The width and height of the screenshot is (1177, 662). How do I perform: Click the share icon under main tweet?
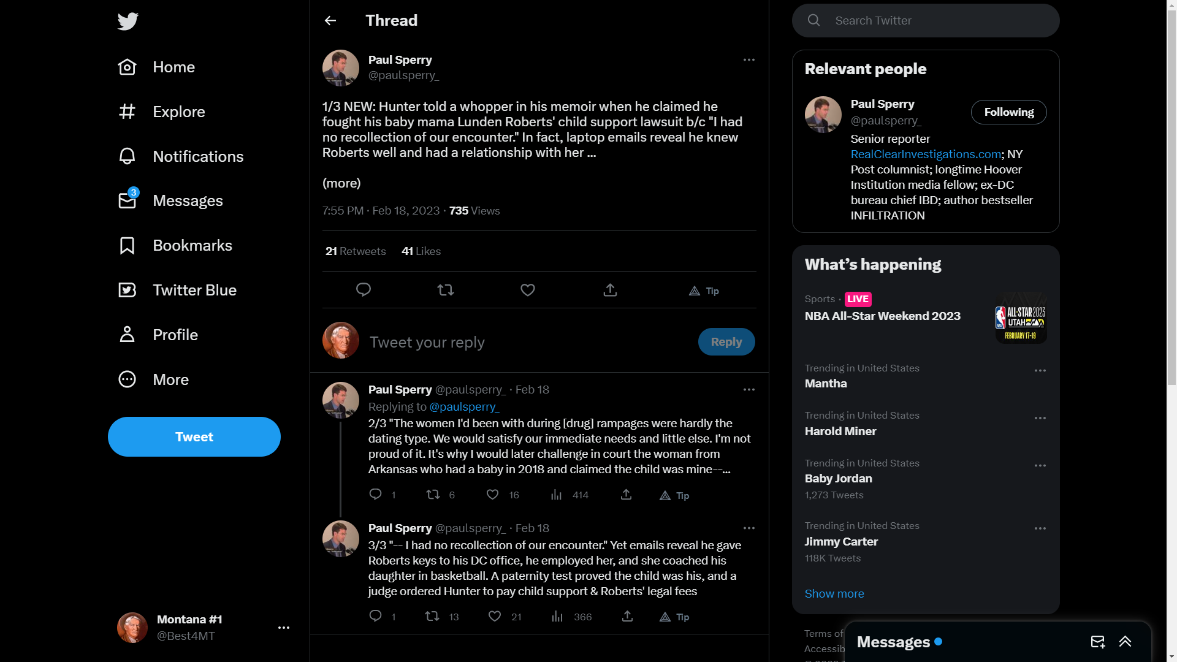(610, 290)
